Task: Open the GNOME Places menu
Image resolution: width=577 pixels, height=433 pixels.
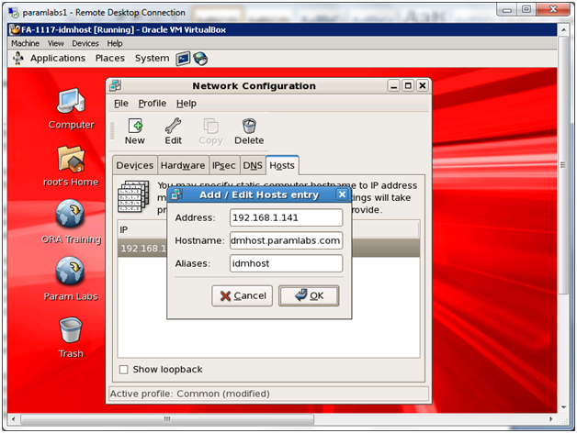Action: (x=110, y=59)
